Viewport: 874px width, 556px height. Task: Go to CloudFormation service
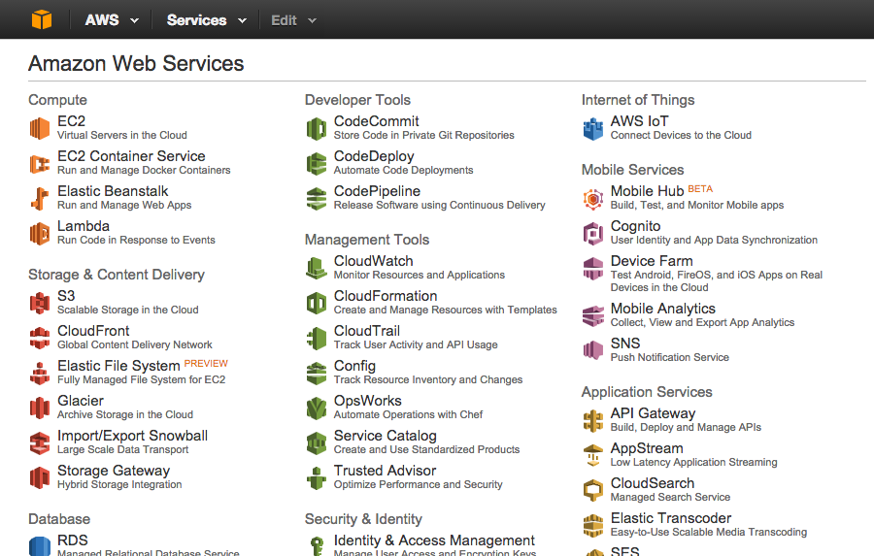pos(386,296)
